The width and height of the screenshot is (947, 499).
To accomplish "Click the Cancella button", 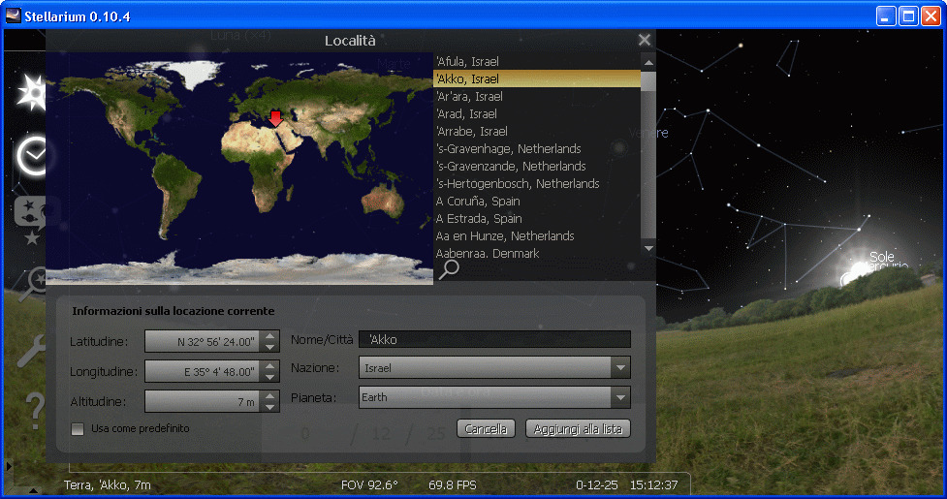I will click(487, 428).
